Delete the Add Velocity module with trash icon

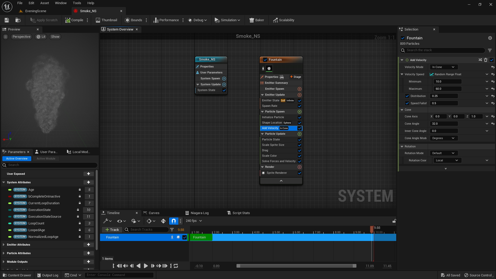point(486,60)
